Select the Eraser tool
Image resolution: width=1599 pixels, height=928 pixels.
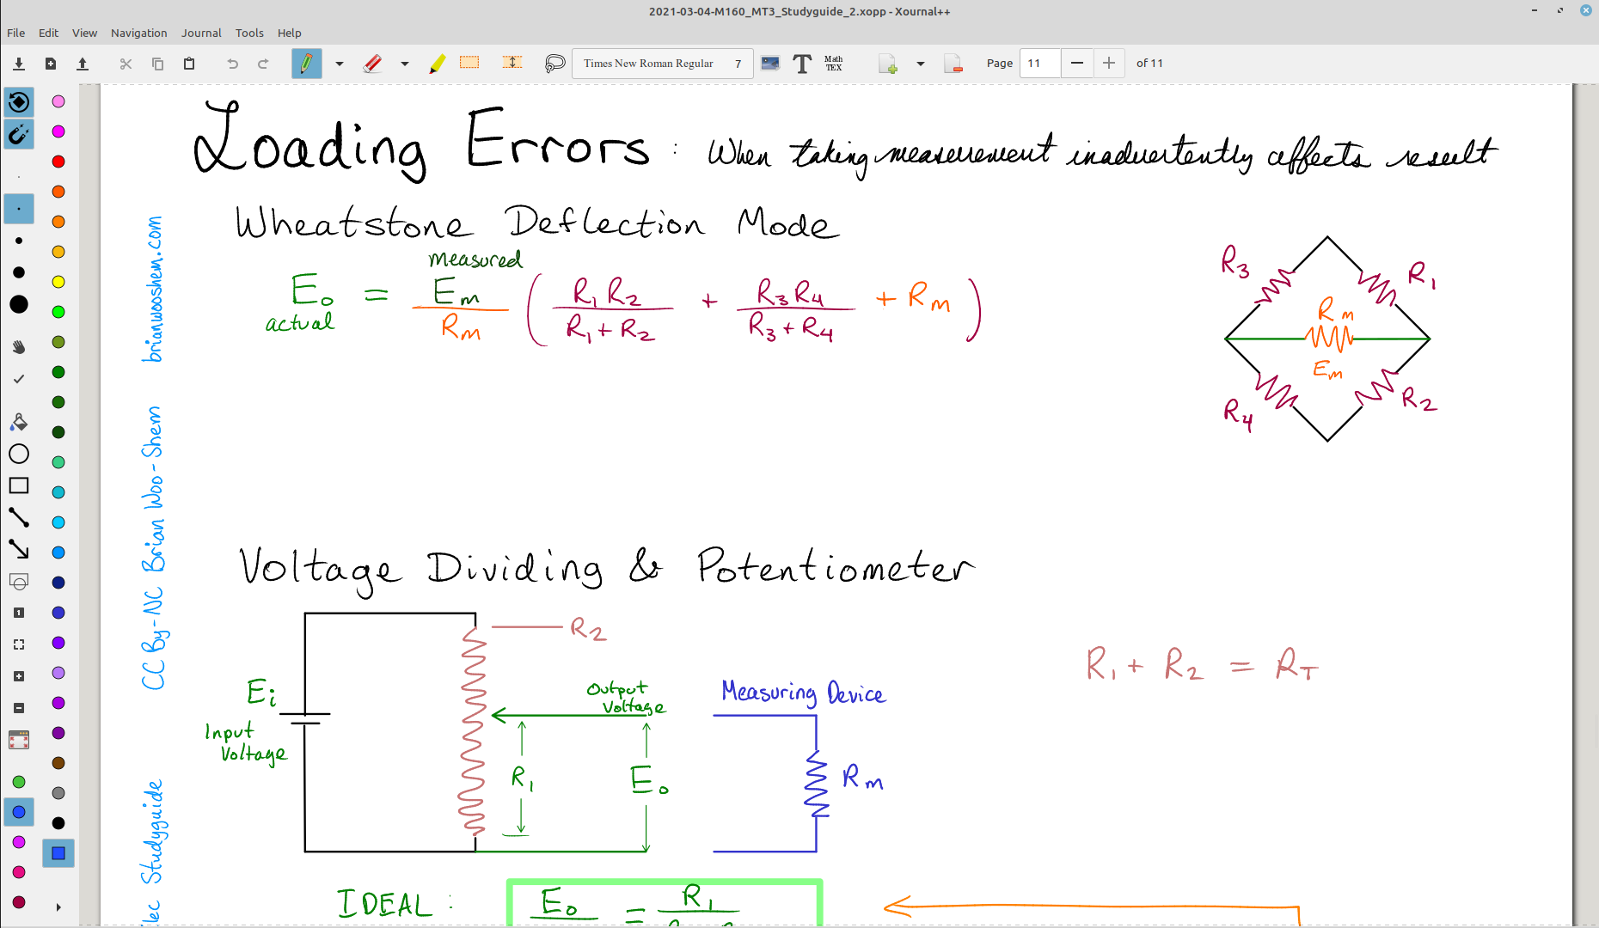372,63
